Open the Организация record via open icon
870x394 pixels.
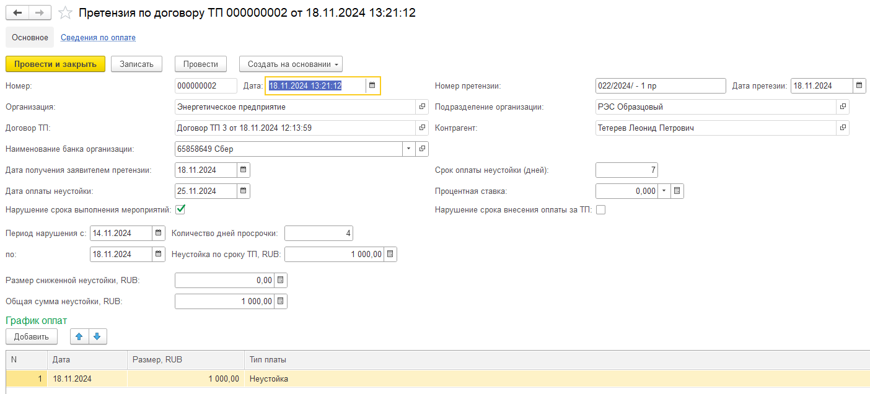pos(422,107)
